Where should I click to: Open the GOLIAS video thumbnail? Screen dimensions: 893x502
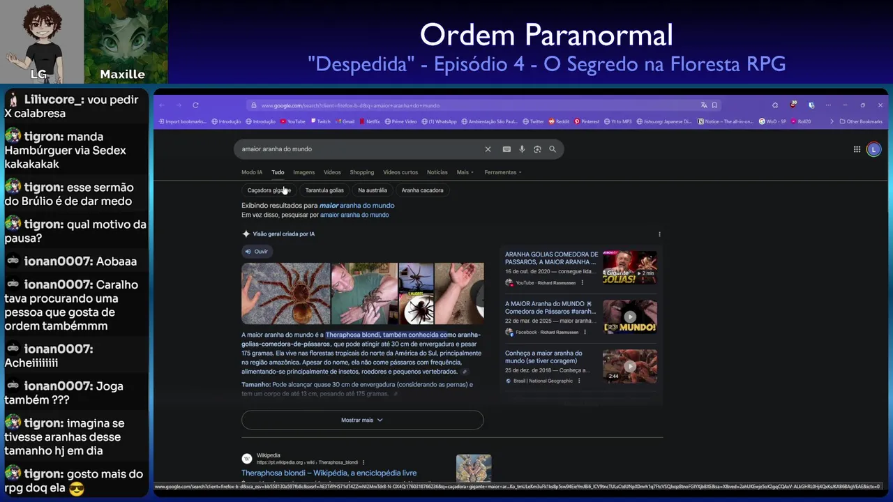click(629, 267)
